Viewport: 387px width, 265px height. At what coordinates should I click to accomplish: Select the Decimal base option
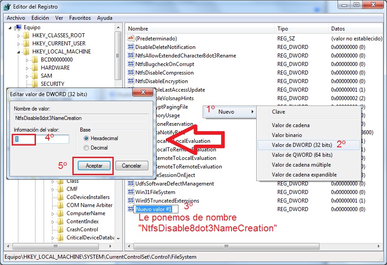tap(85, 147)
